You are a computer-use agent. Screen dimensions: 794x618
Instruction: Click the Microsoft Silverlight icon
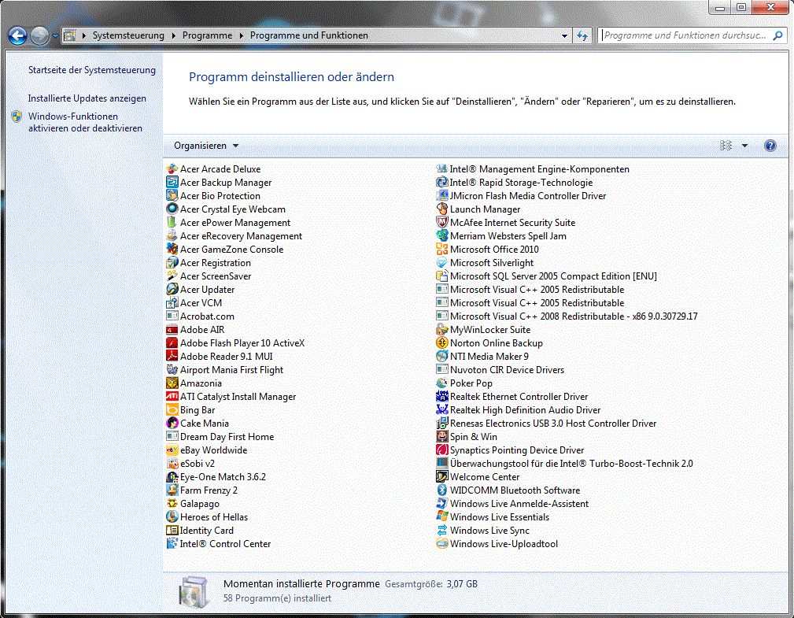tap(442, 263)
